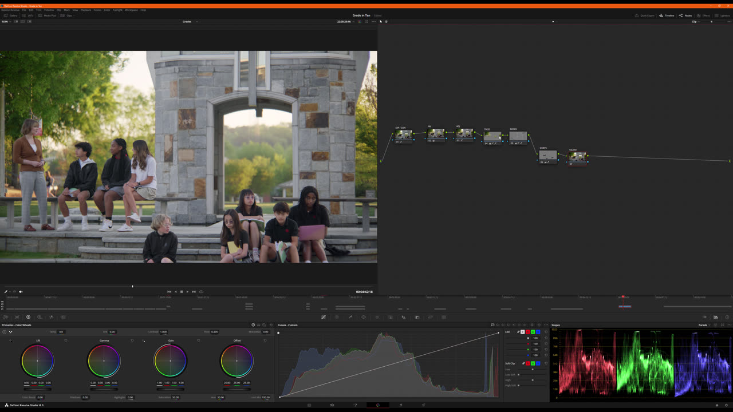733x412 pixels.
Task: Open the Edit menu
Action: click(31, 10)
